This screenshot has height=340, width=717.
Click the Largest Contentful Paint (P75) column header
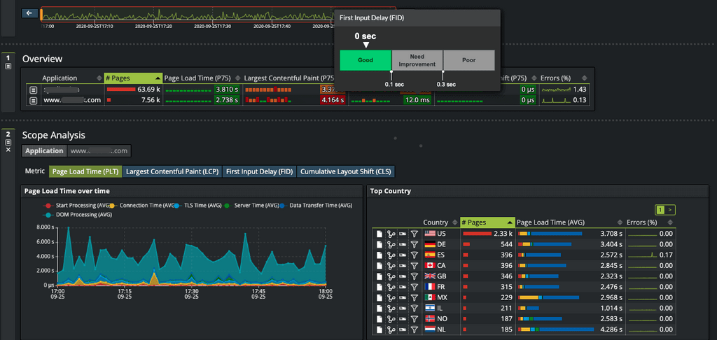click(288, 78)
